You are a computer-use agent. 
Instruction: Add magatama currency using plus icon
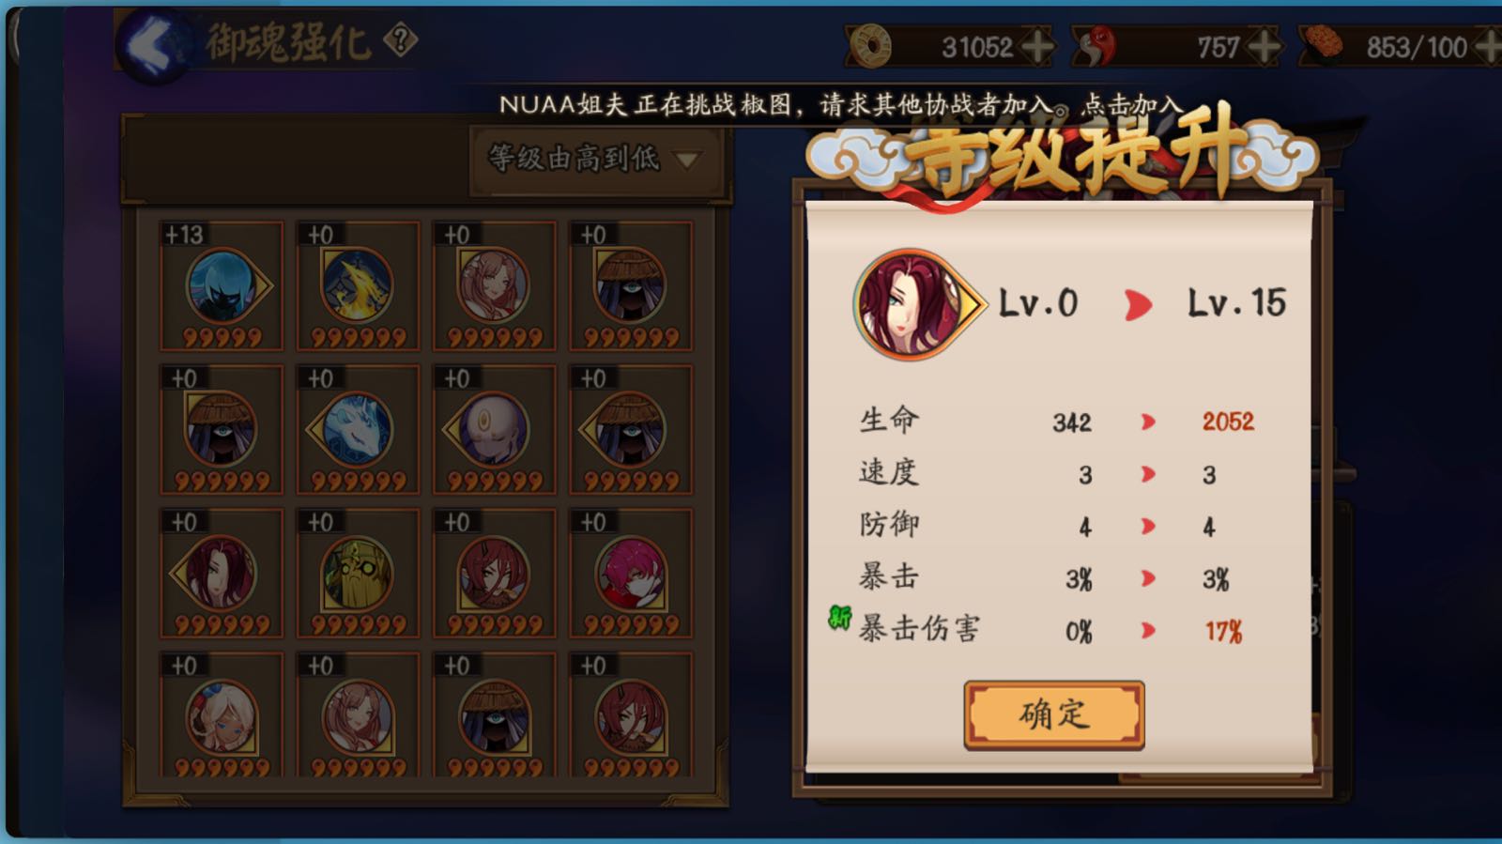click(1264, 47)
